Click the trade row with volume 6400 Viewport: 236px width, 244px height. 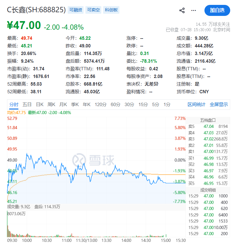(208, 215)
